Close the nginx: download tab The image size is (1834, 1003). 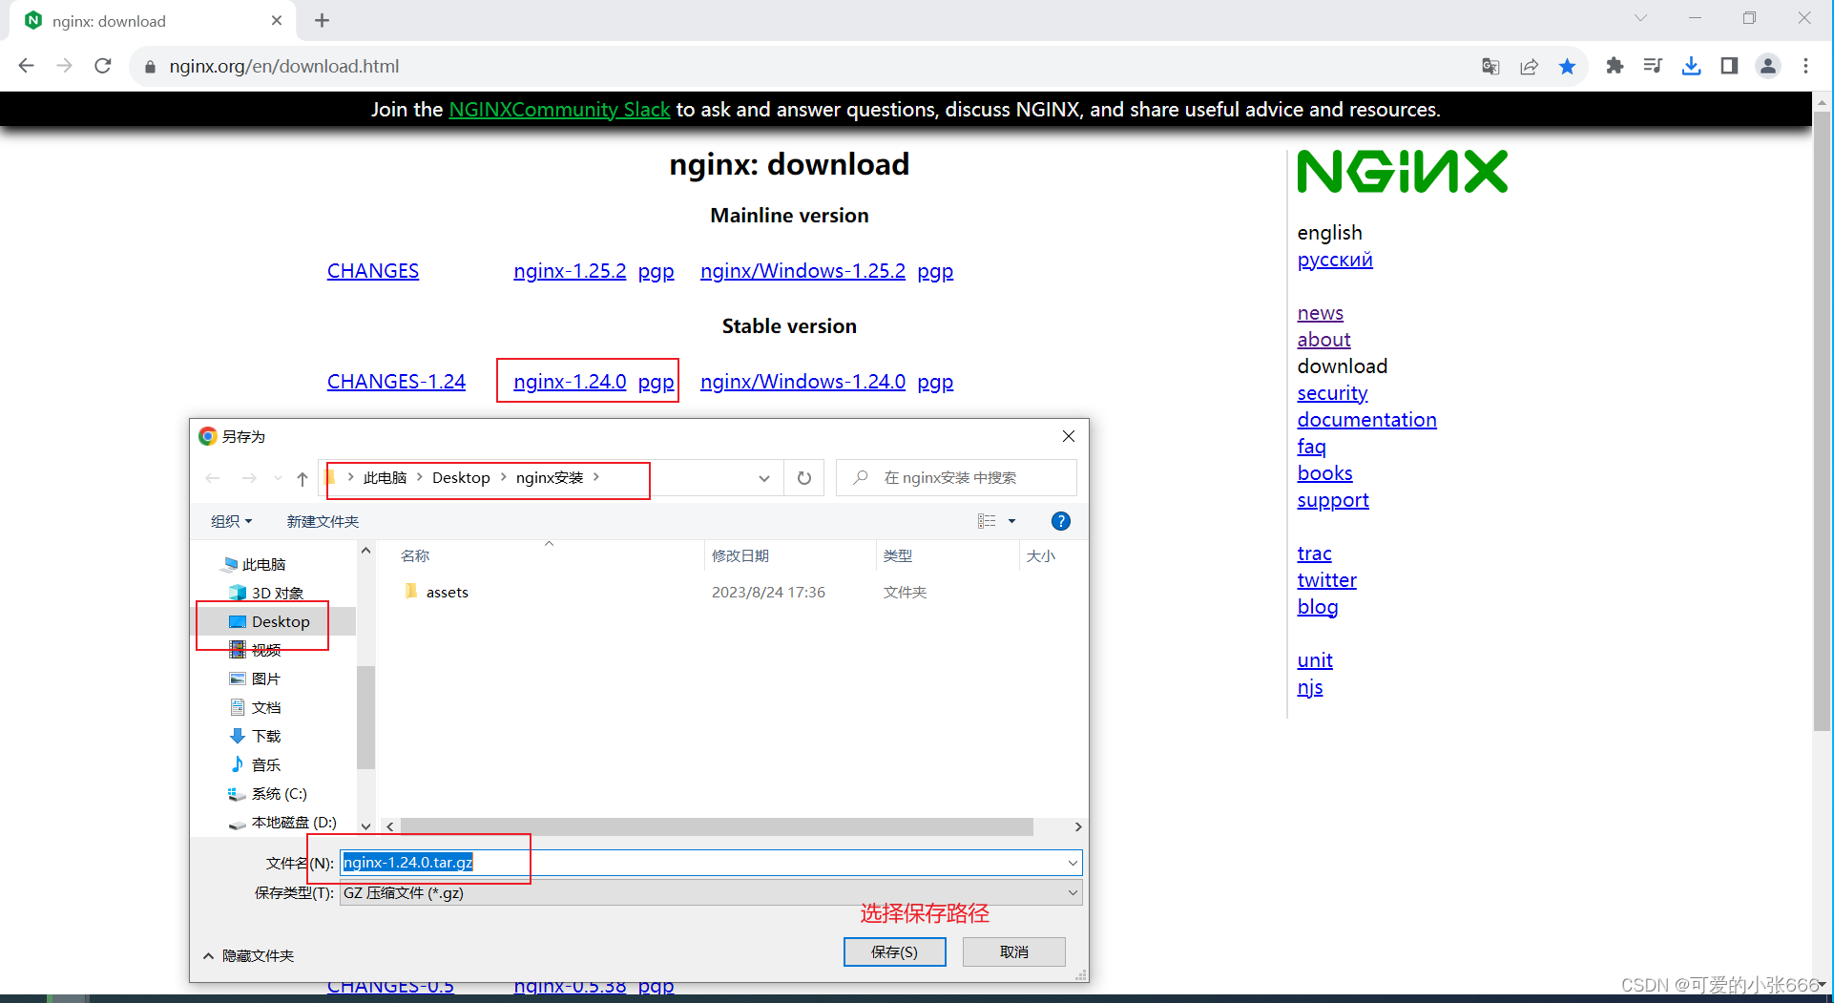tap(277, 20)
